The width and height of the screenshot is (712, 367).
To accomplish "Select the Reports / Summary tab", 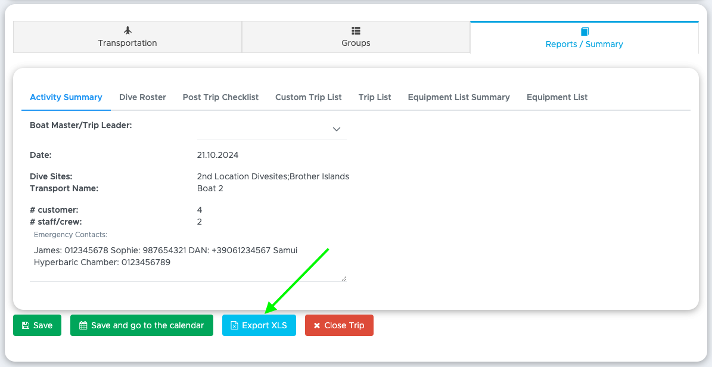I will [x=584, y=38].
